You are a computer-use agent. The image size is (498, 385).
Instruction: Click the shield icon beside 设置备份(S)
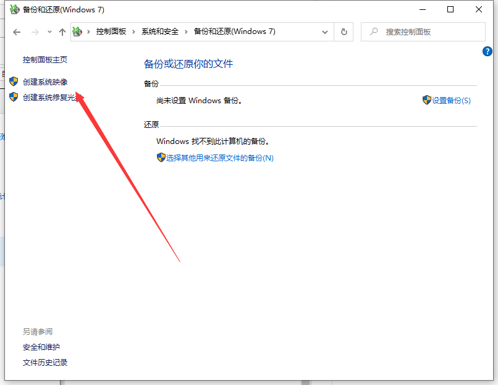pos(426,100)
